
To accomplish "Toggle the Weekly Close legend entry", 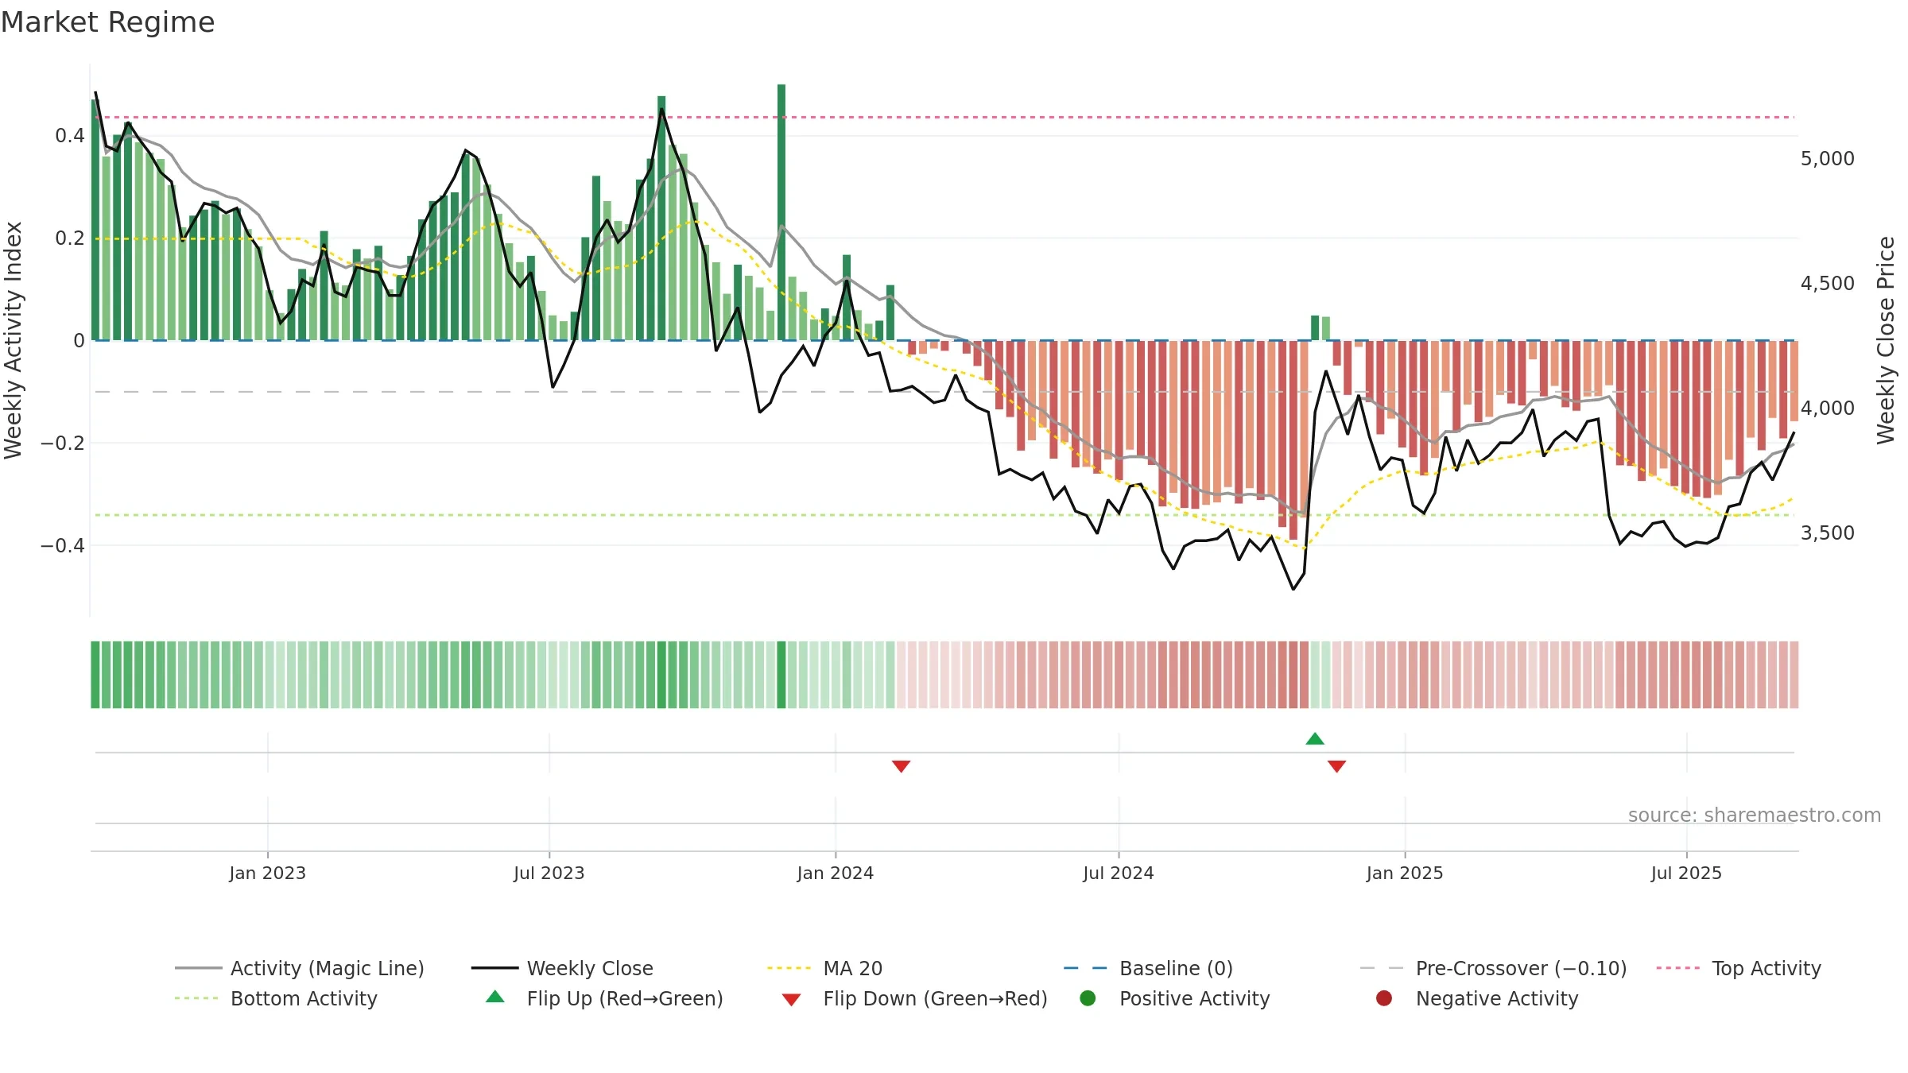I will coord(562,968).
